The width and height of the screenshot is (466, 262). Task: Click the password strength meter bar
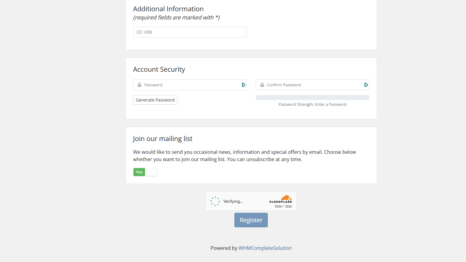click(312, 98)
